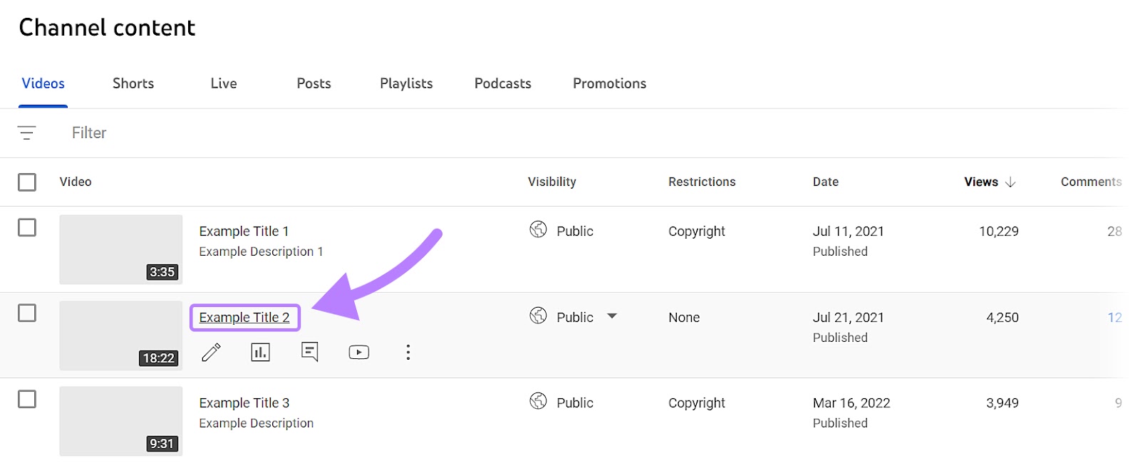The image size is (1140, 463).
Task: Click the pencil edit details icon
Action: pos(211,352)
